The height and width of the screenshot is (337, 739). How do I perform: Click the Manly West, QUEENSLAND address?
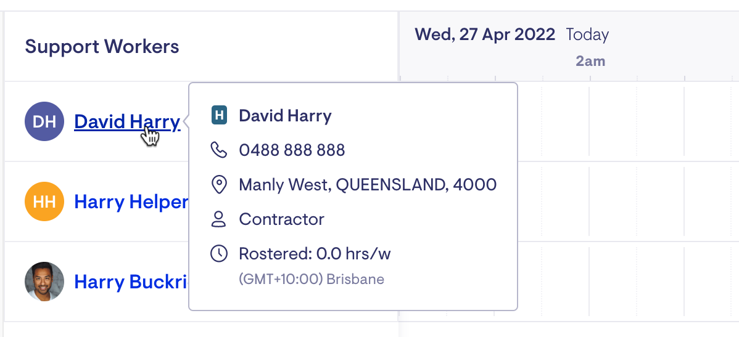click(368, 184)
